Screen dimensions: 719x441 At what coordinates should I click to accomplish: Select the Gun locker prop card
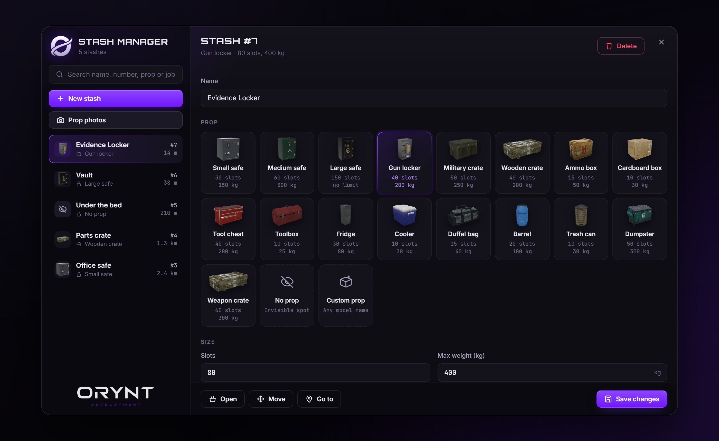(404, 163)
